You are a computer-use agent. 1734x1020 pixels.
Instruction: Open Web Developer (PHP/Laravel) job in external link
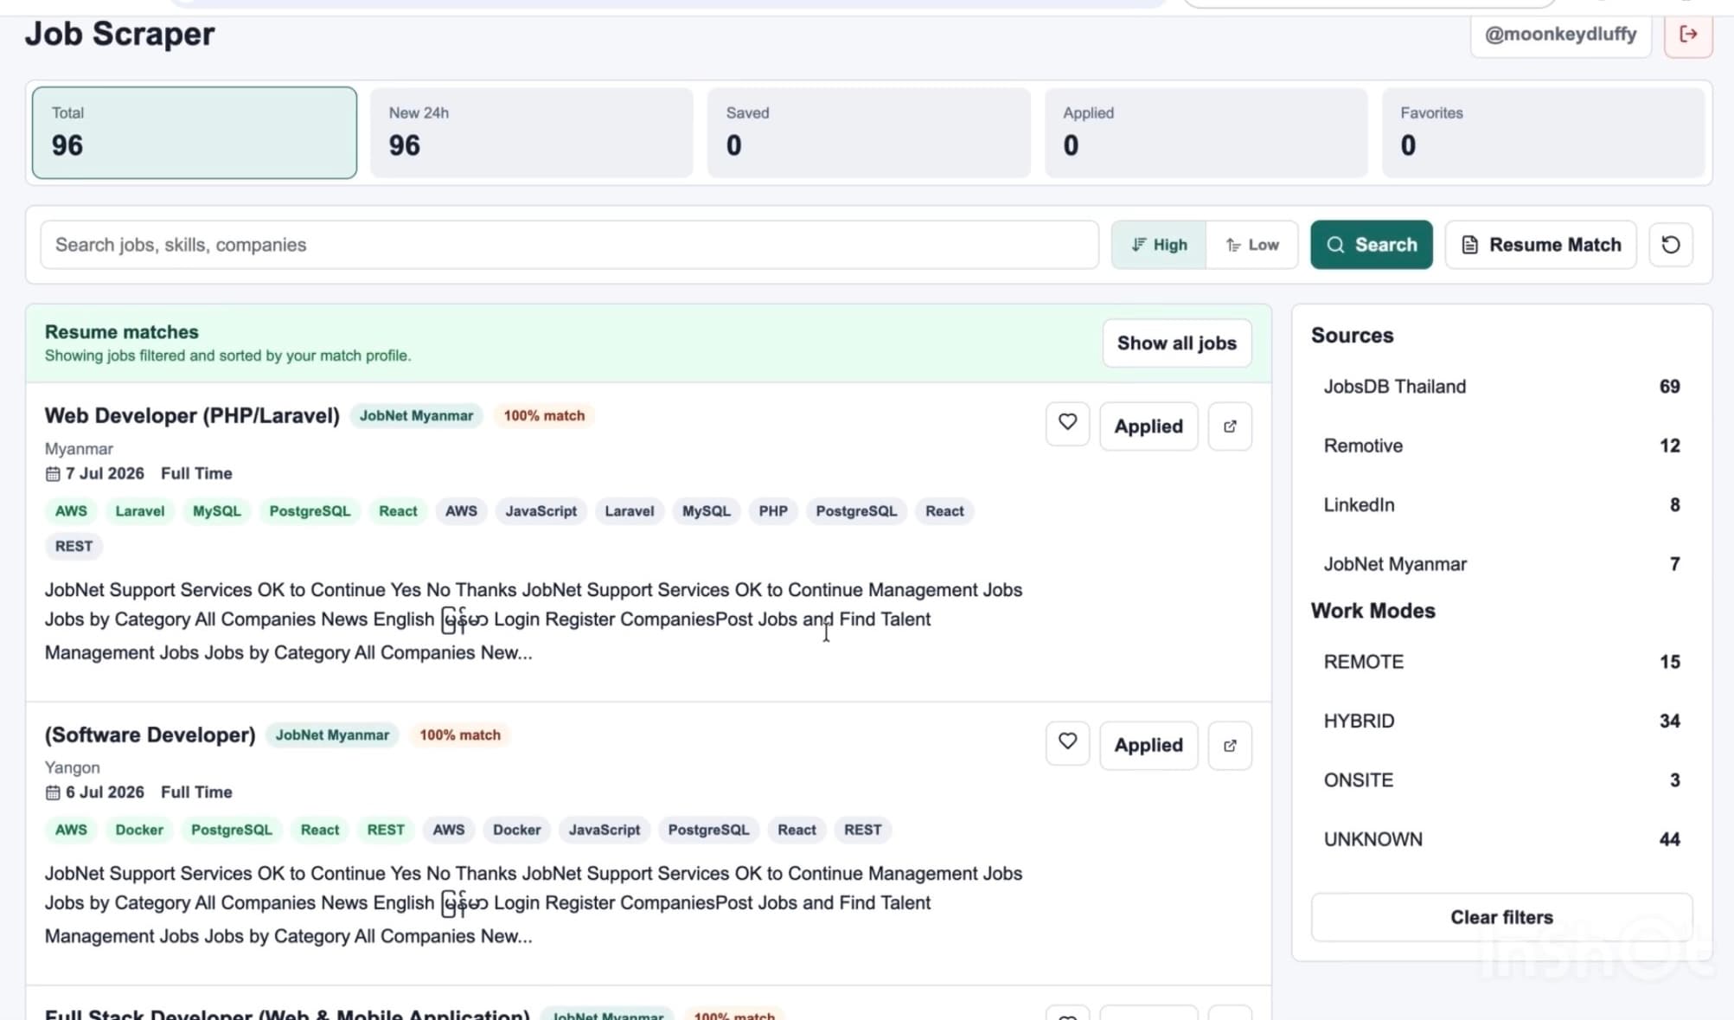(x=1230, y=426)
